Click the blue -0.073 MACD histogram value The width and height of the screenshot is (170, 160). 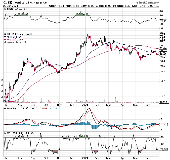click(54, 108)
